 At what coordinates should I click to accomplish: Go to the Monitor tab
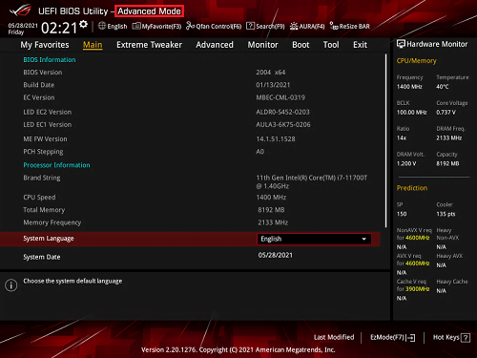click(262, 45)
